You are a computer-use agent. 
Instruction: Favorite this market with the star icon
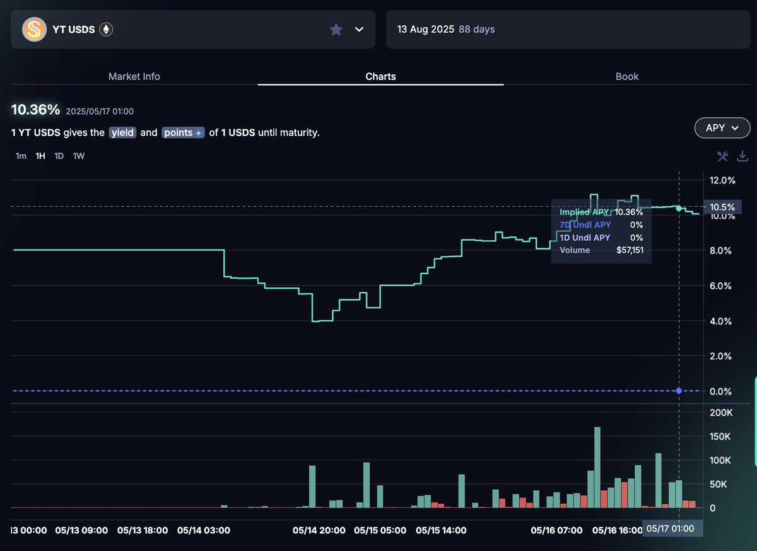(336, 30)
